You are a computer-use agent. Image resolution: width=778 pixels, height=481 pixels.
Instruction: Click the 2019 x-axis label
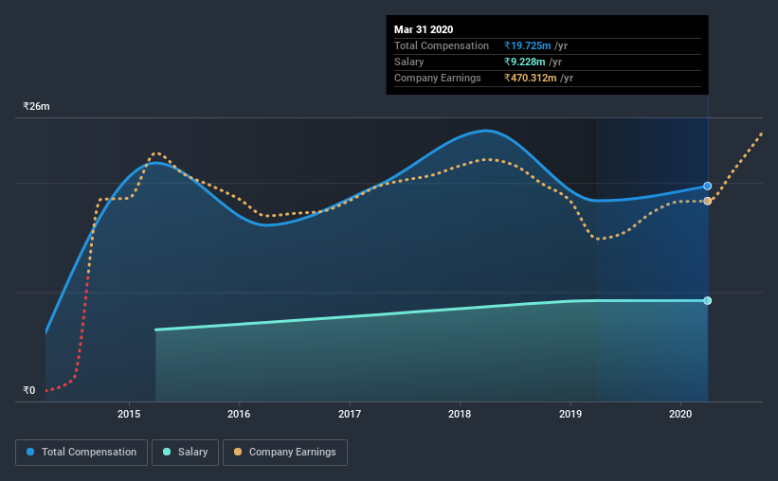(570, 414)
